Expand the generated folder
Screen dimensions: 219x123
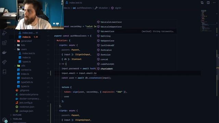tap(26, 41)
